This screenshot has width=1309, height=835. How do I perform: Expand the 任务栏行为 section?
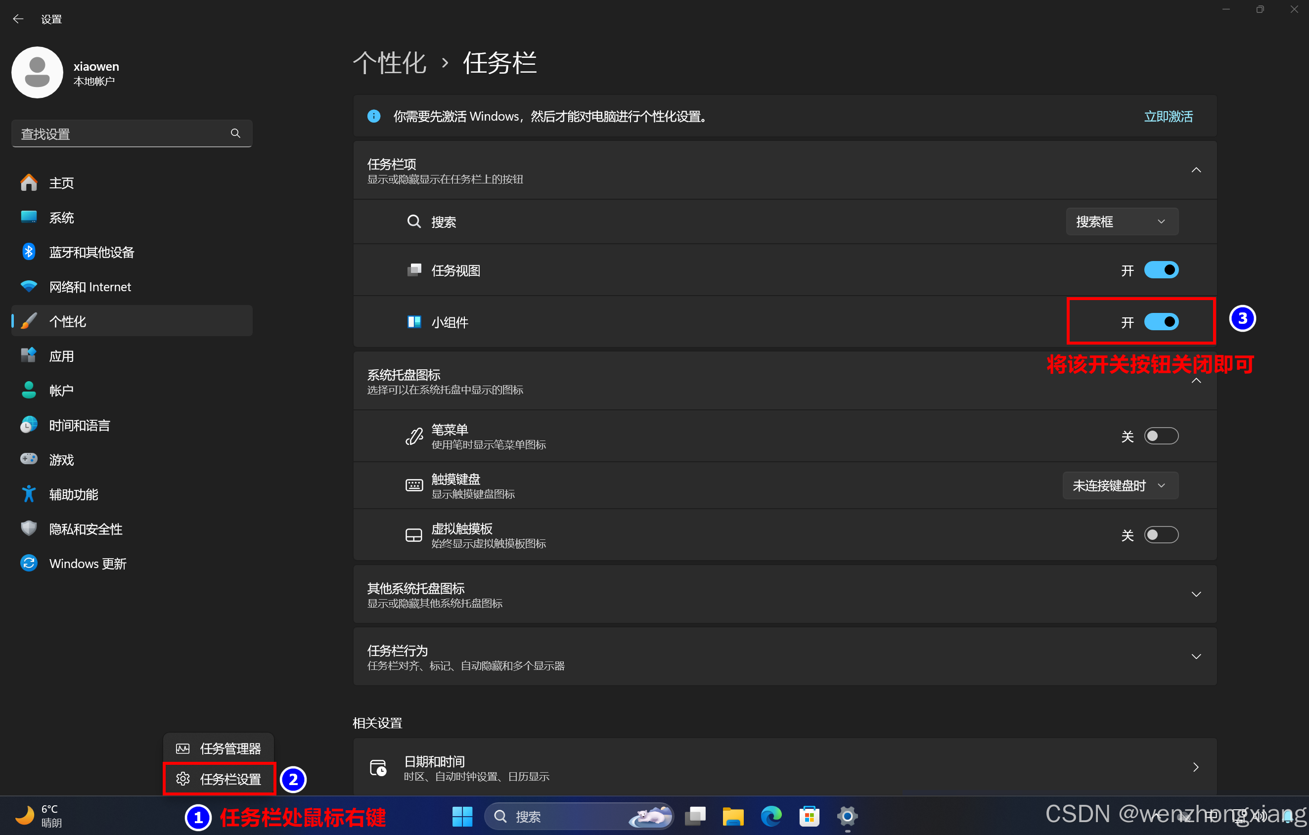(1196, 657)
